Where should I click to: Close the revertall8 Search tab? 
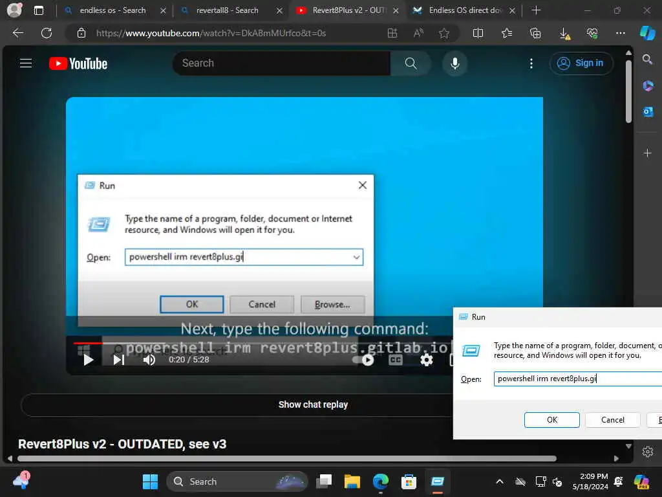point(279,10)
